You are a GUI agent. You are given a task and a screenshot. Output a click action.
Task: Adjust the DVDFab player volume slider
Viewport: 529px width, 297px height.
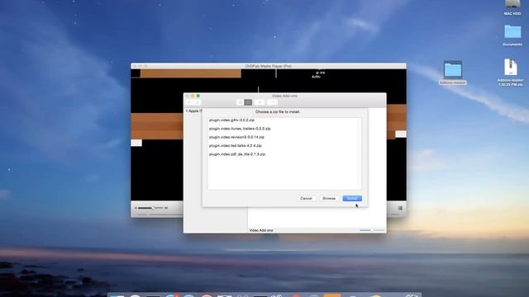pyautogui.click(x=150, y=208)
